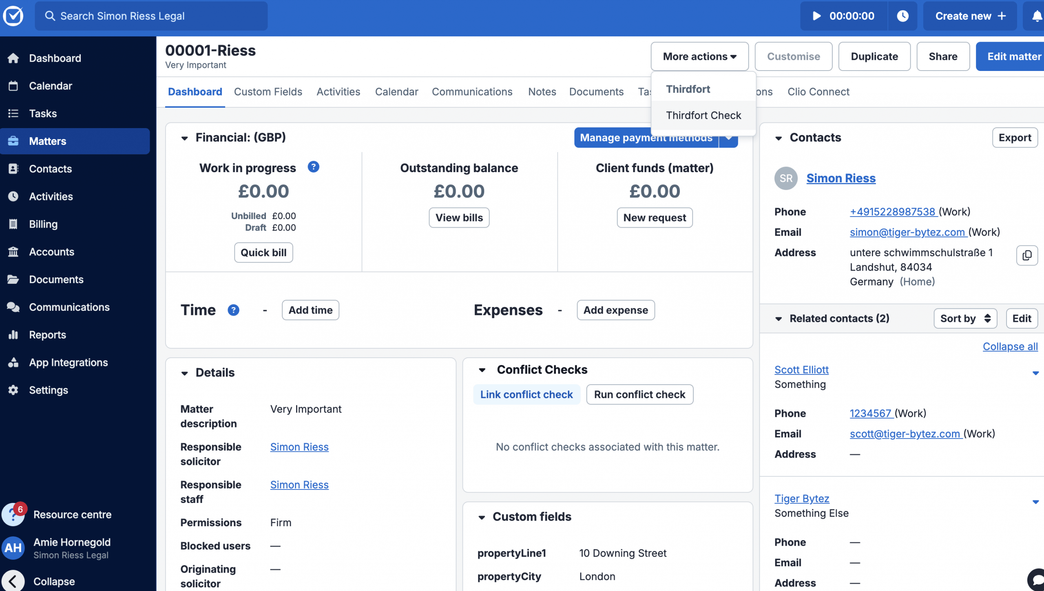Start the timer play button
This screenshot has width=1044, height=591.
(x=817, y=16)
